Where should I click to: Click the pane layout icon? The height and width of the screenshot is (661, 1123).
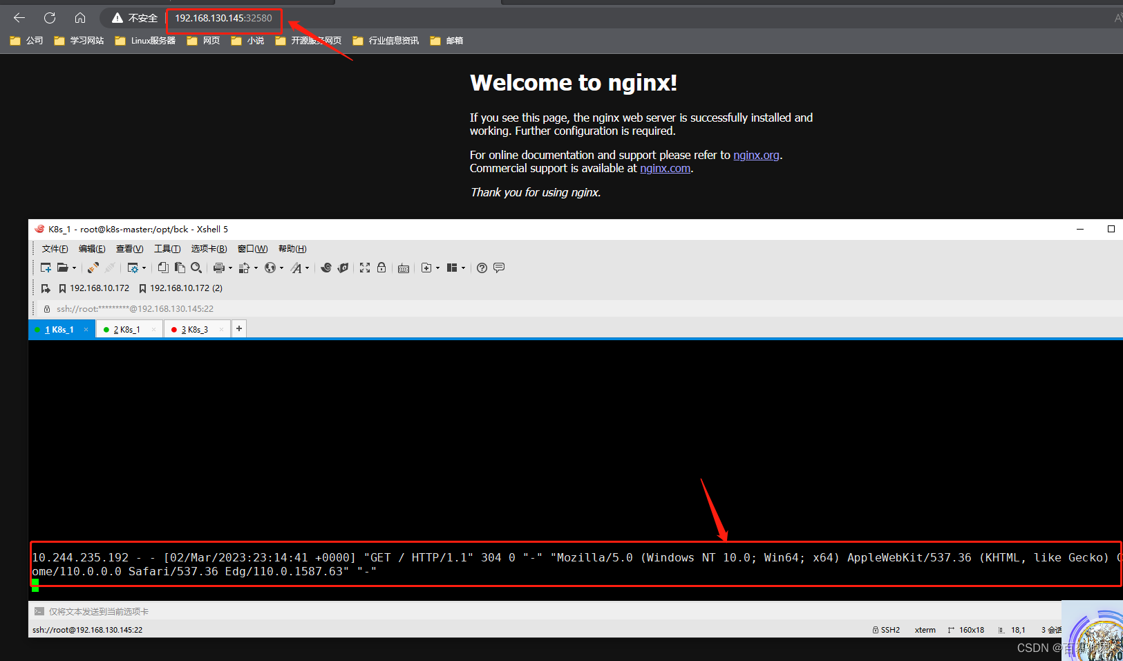(x=452, y=268)
